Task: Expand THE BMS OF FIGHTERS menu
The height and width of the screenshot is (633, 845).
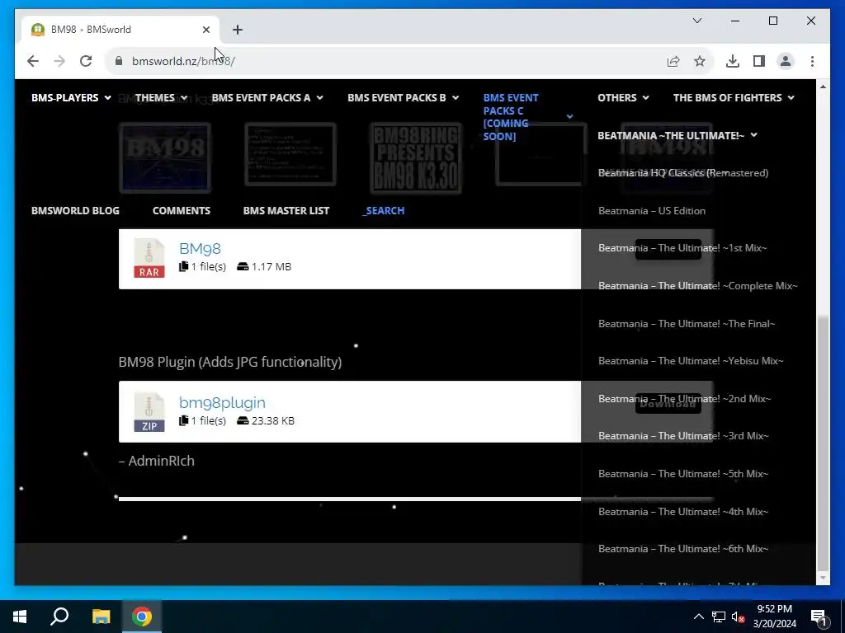Action: pos(734,97)
